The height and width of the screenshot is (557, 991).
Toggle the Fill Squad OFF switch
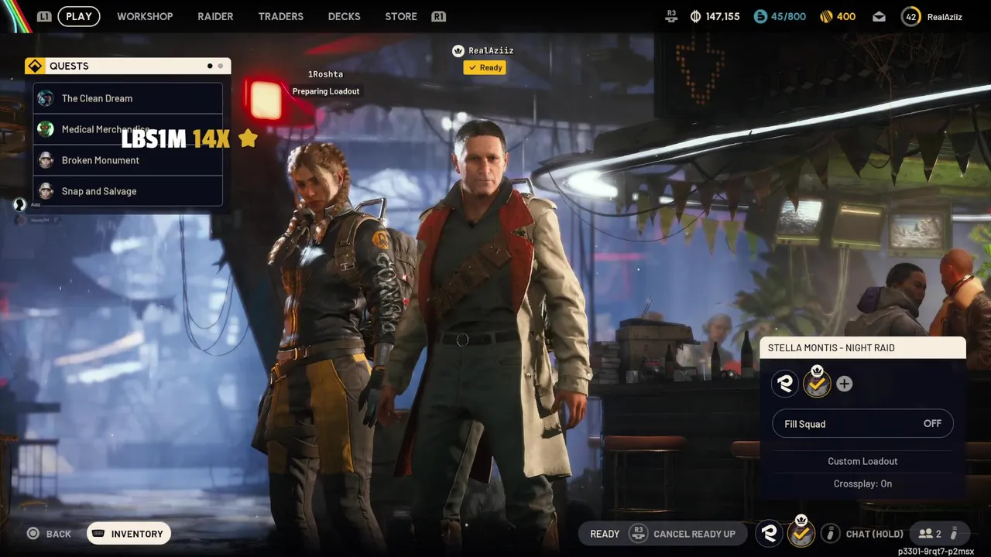[862, 424]
